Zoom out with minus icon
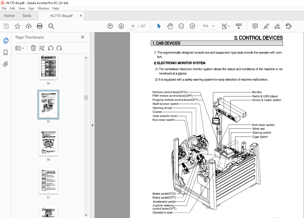The image size is (304, 218). [x=181, y=26]
